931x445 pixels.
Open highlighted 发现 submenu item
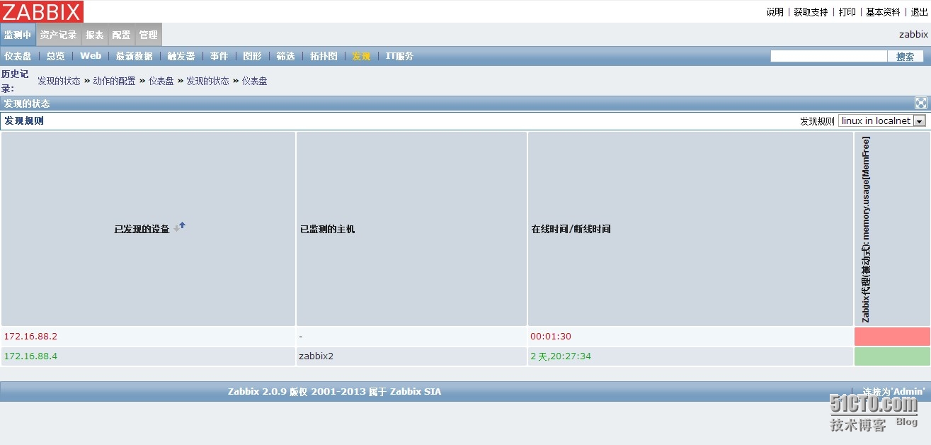tap(361, 56)
